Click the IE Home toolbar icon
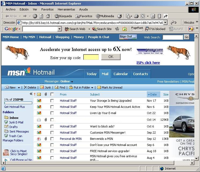Image resolution: width=200 pixels, height=172 pixels. click(x=48, y=16)
